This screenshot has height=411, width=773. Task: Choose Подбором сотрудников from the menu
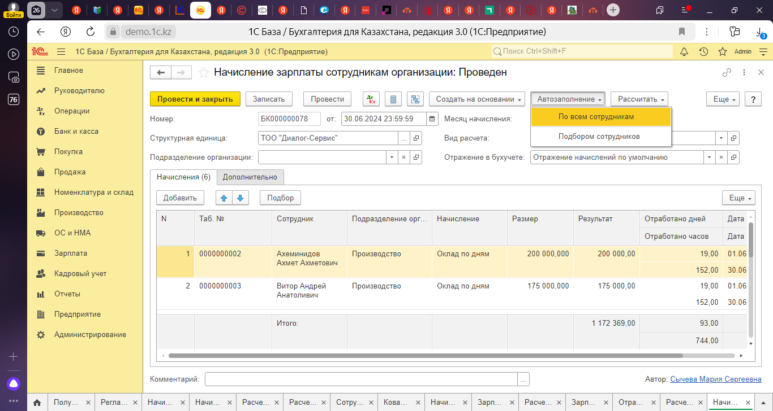pos(599,136)
